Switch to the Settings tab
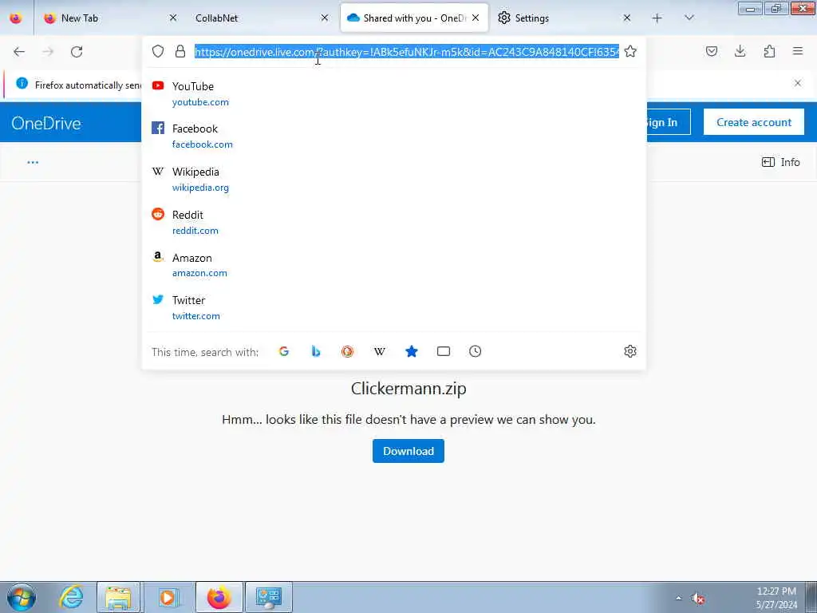Viewport: 817px width, 613px height. 564,18
